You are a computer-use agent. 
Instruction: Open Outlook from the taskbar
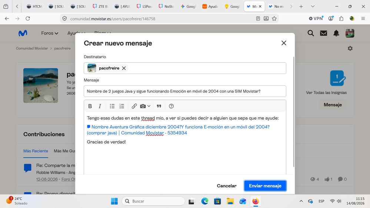click(x=243, y=201)
